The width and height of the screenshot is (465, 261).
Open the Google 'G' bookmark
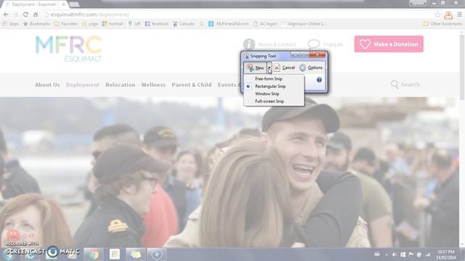201,24
